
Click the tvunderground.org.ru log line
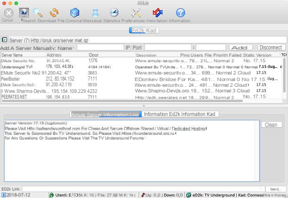tap(90, 133)
